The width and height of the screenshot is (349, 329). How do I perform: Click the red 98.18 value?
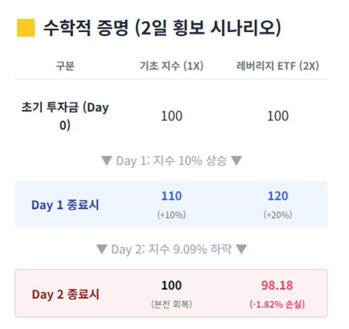tap(277, 285)
